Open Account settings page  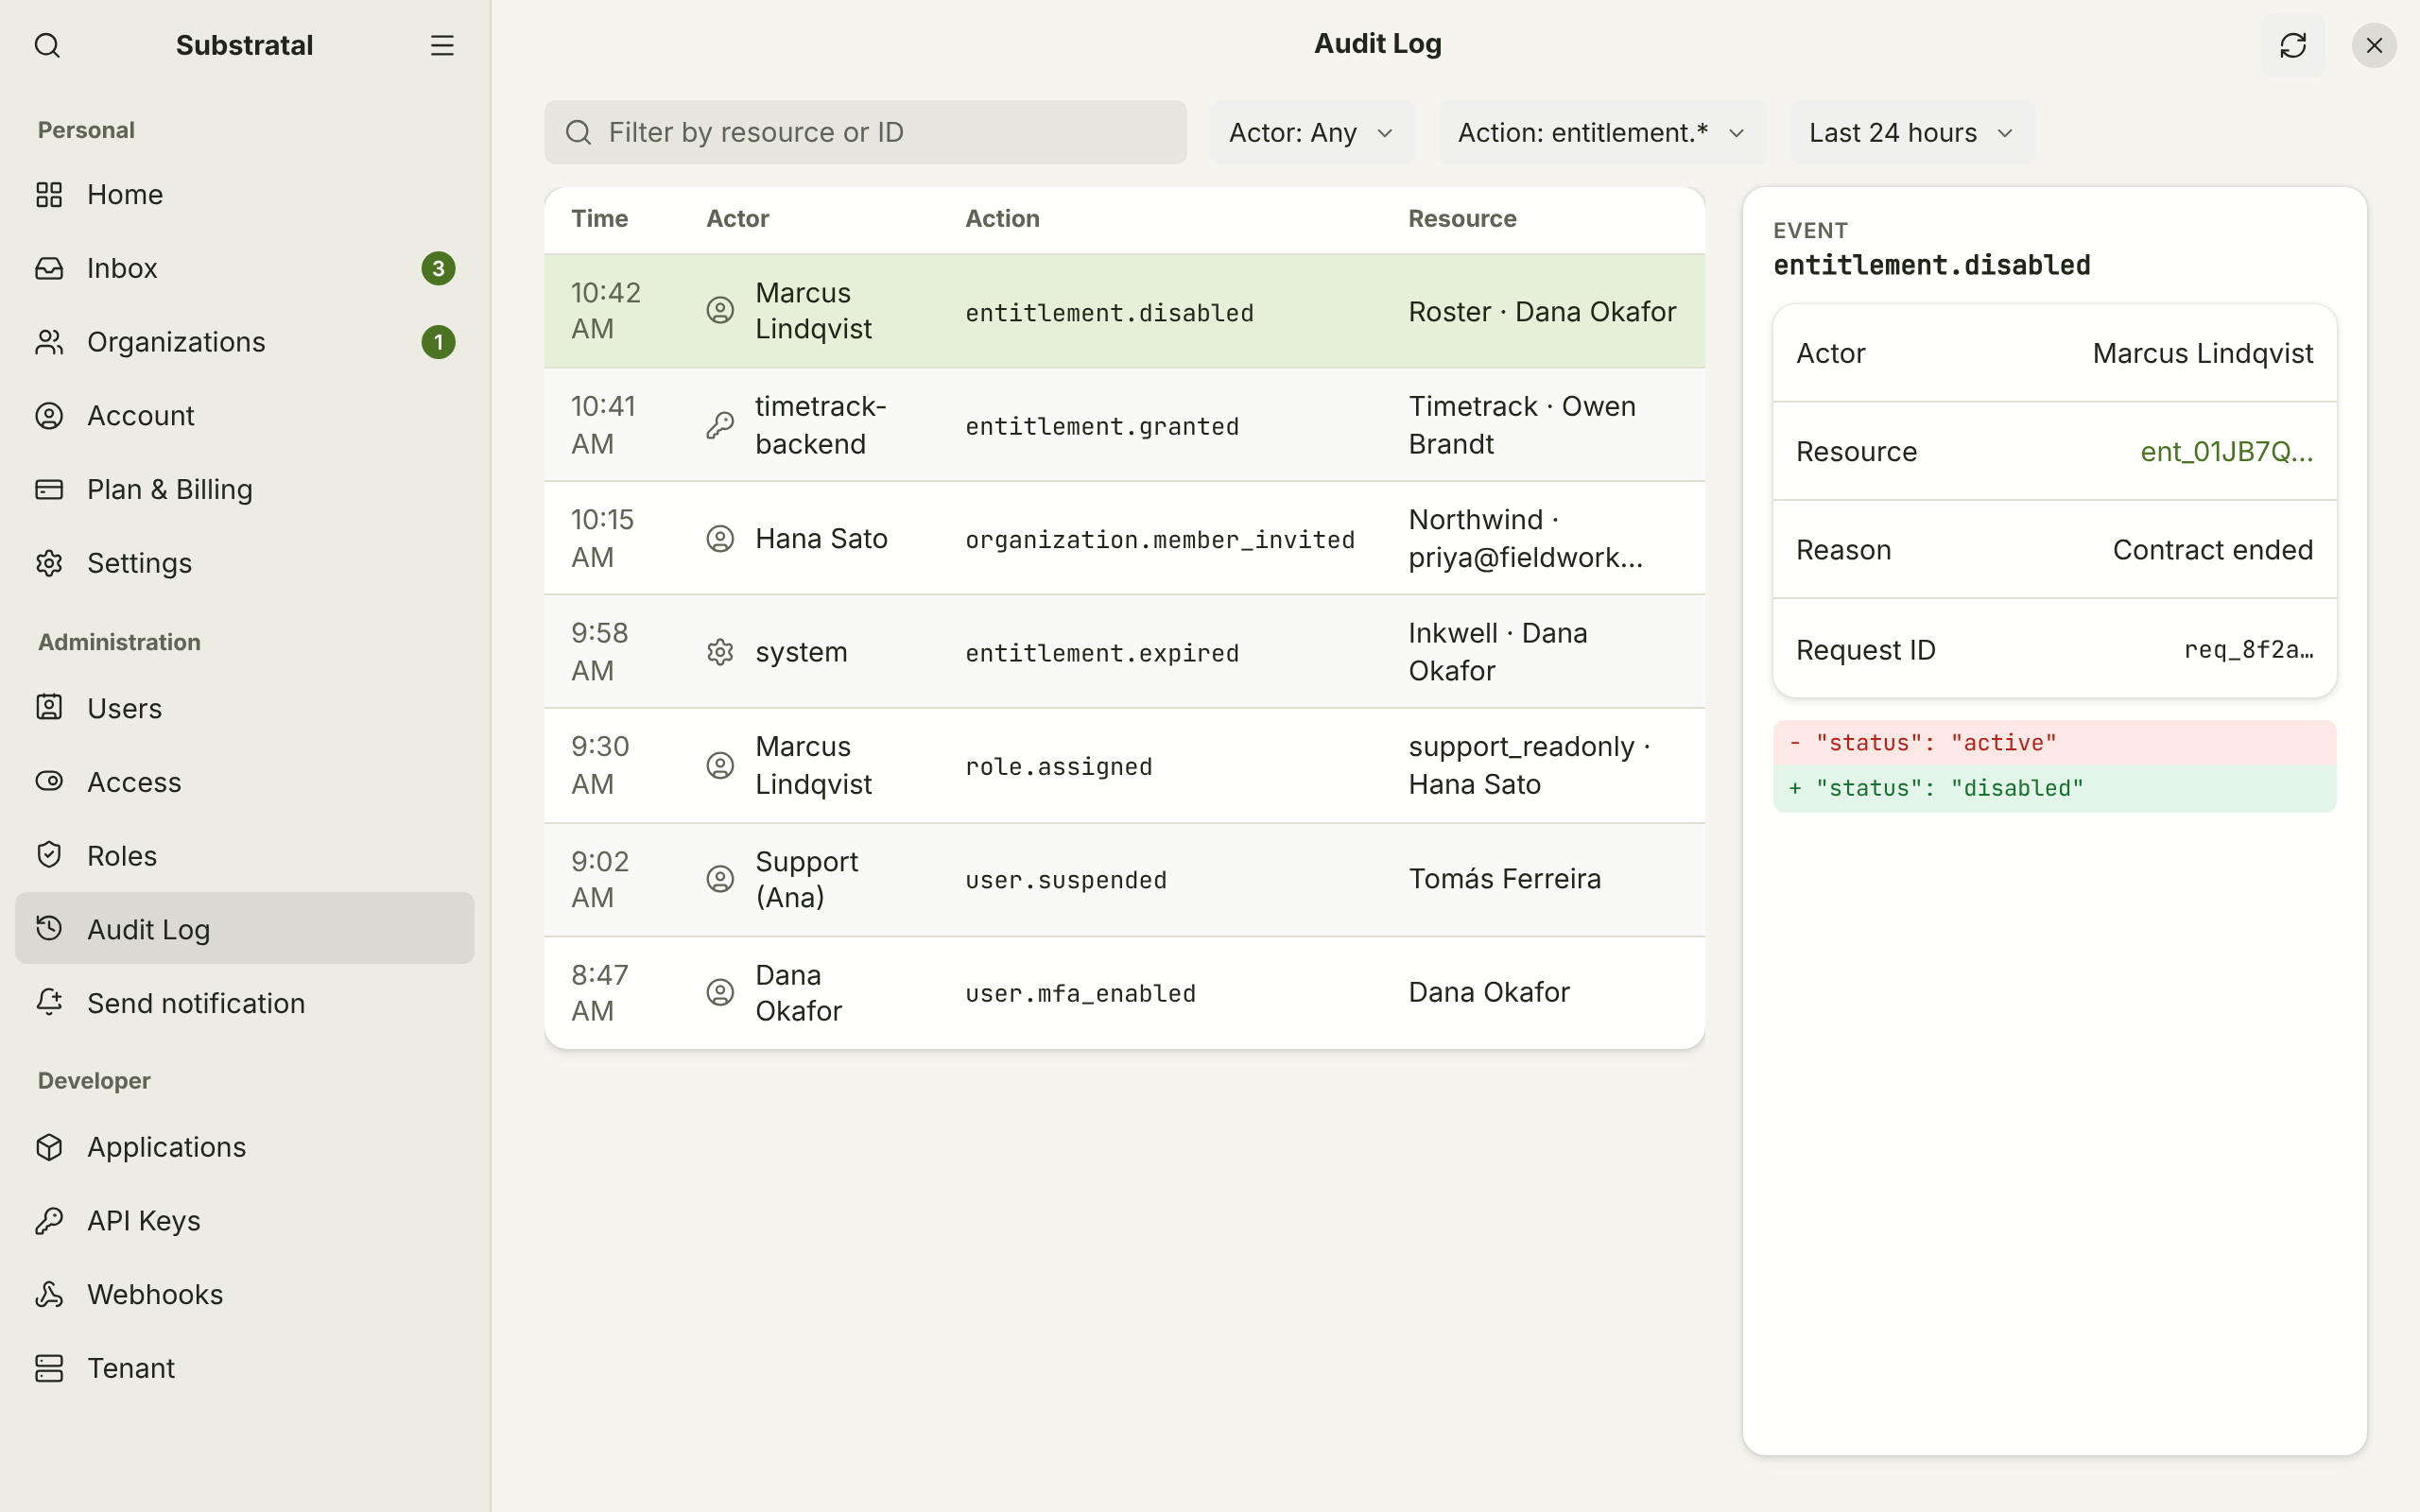245,416
